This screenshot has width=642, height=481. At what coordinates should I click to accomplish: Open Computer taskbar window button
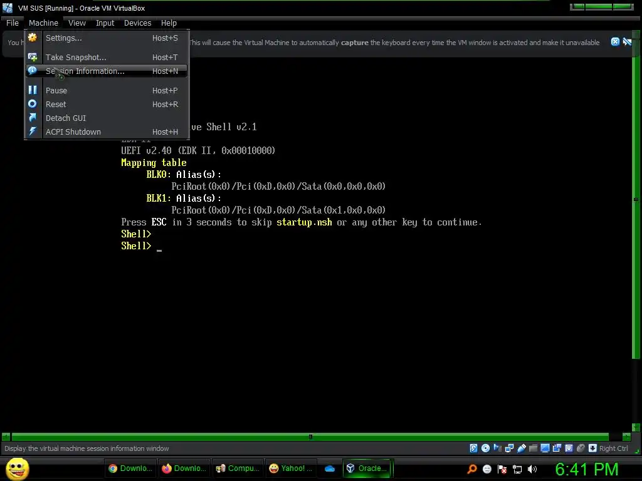click(x=238, y=468)
